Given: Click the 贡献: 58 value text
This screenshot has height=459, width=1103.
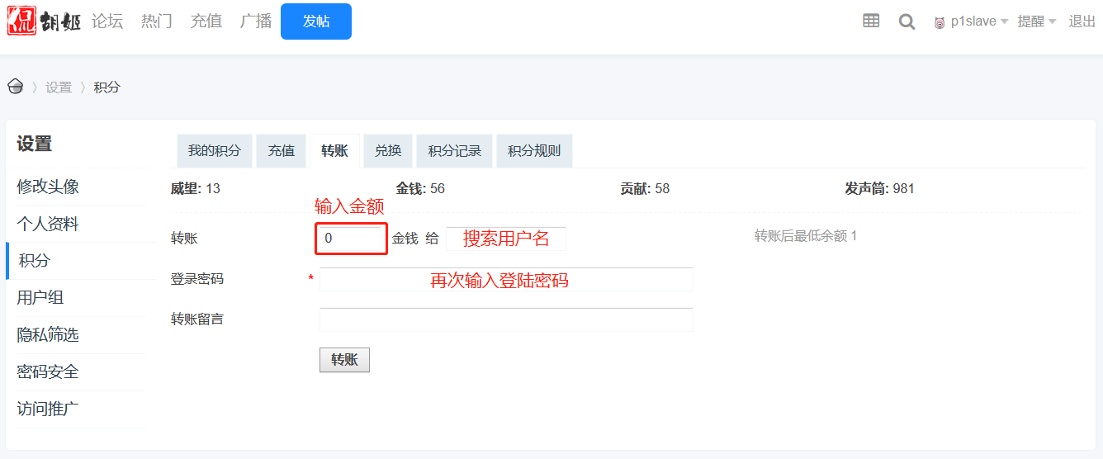Looking at the screenshot, I should point(645,188).
